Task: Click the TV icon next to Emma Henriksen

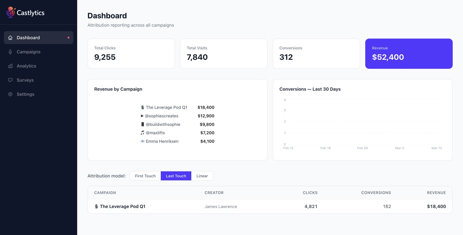Action: [x=142, y=141]
